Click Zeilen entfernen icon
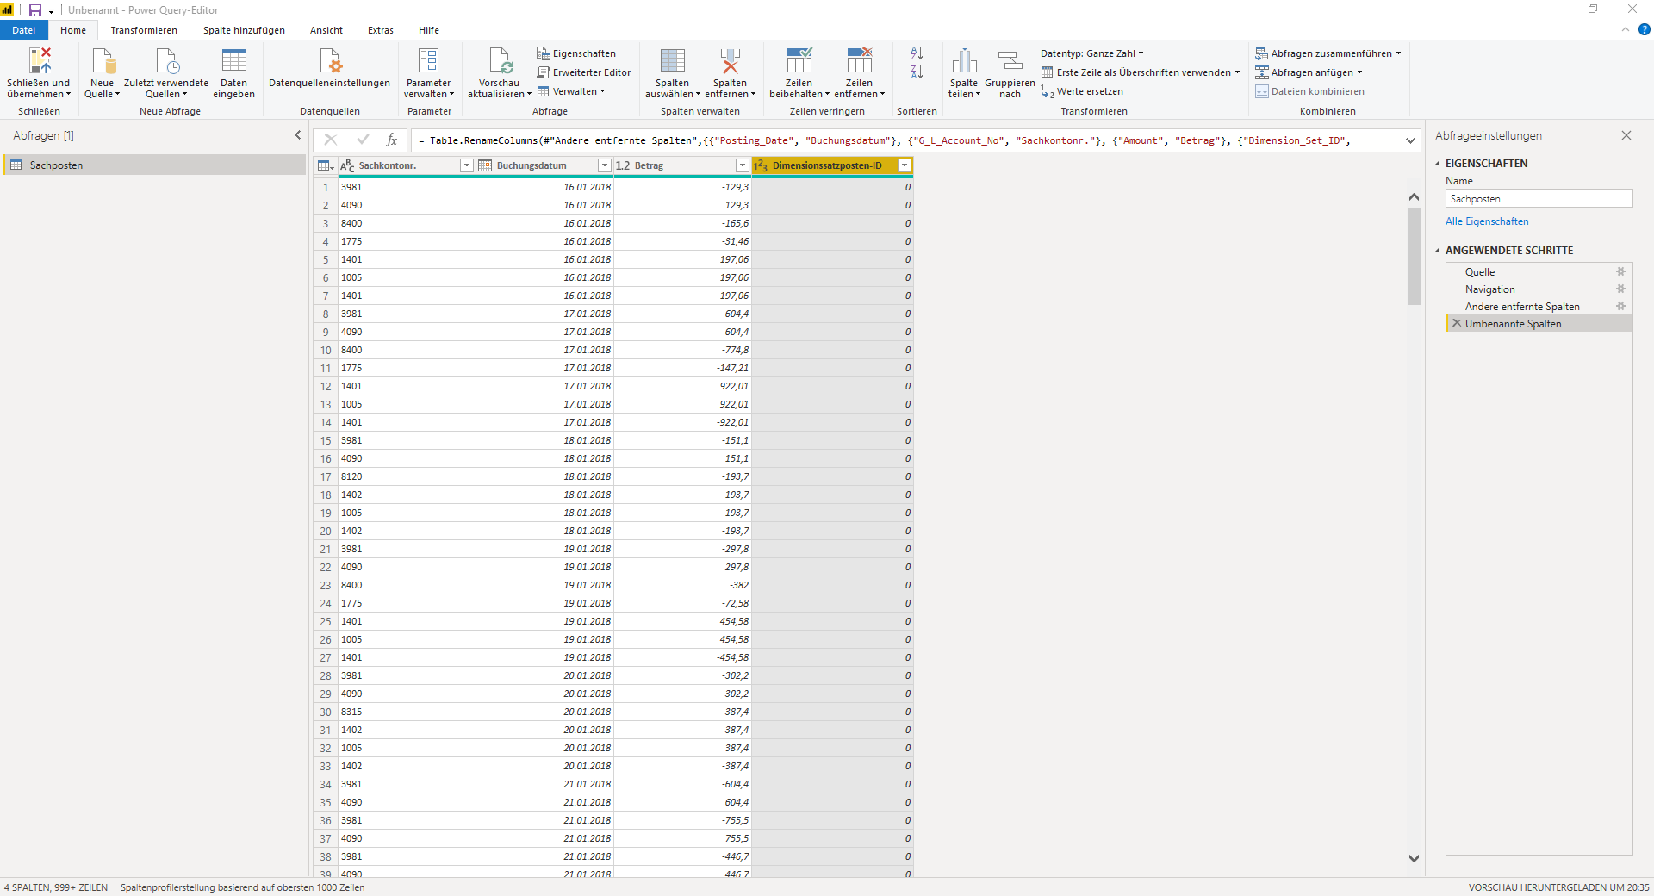The image size is (1654, 896). [x=859, y=60]
